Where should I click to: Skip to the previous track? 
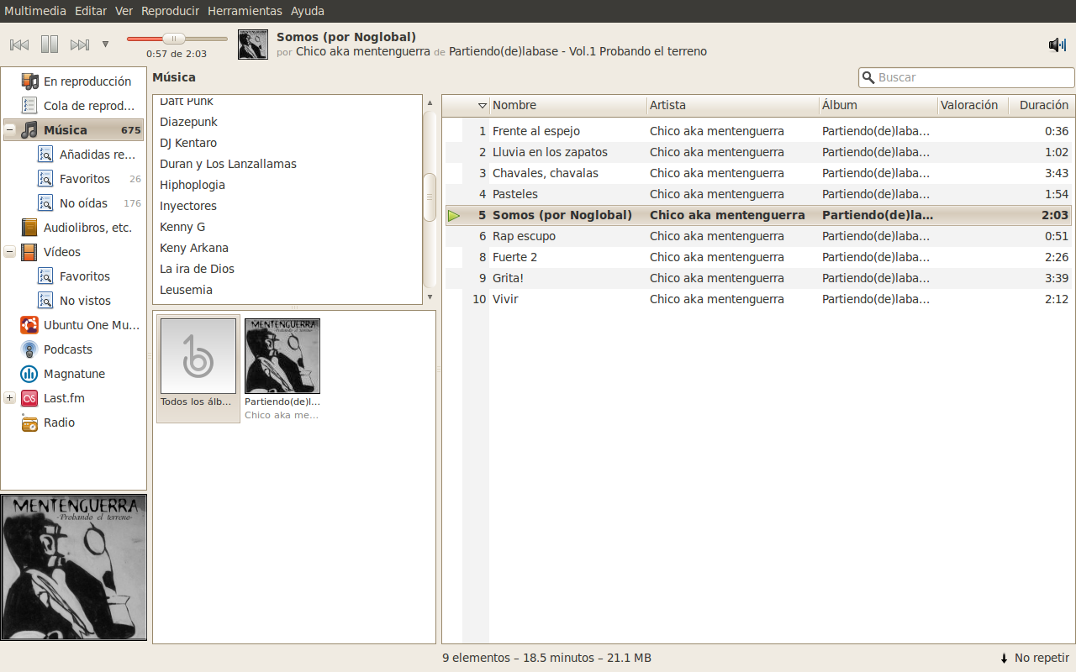click(19, 45)
